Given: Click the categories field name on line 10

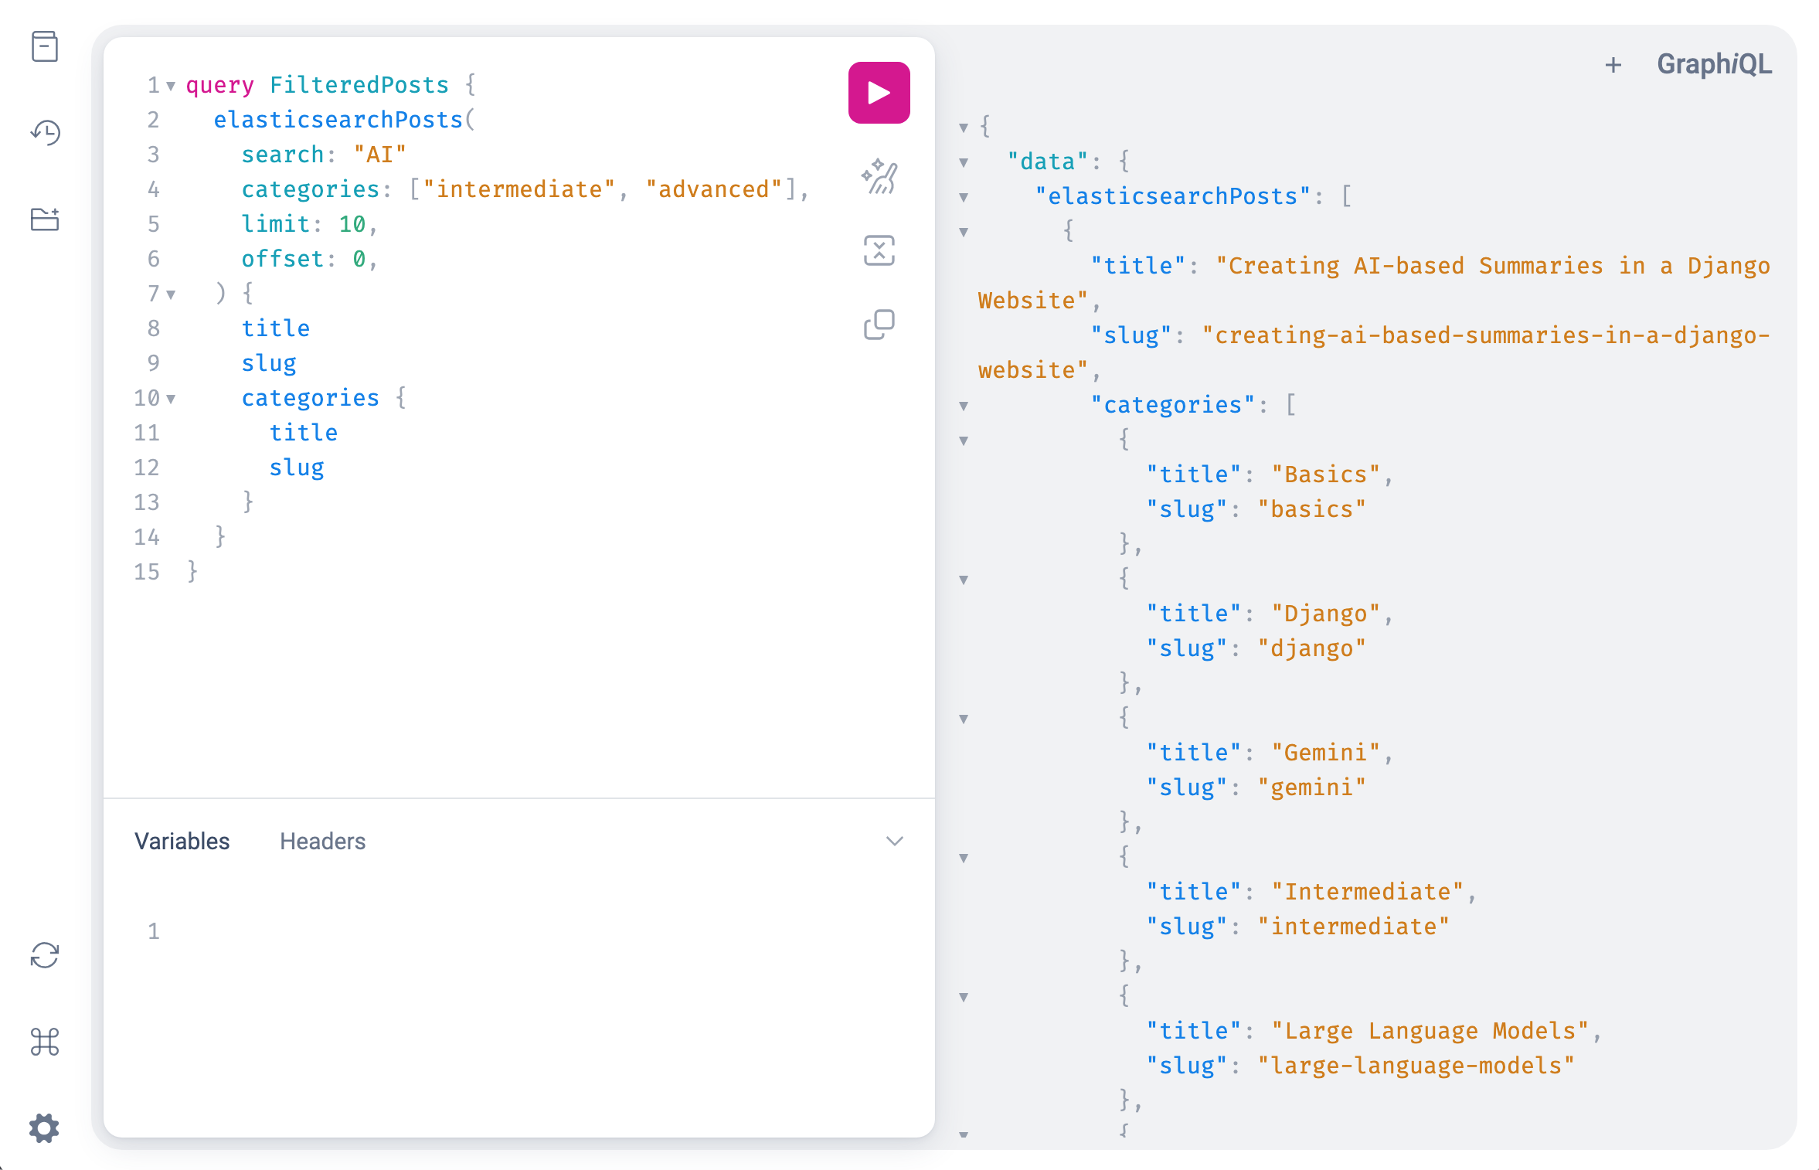Looking at the screenshot, I should tap(311, 398).
